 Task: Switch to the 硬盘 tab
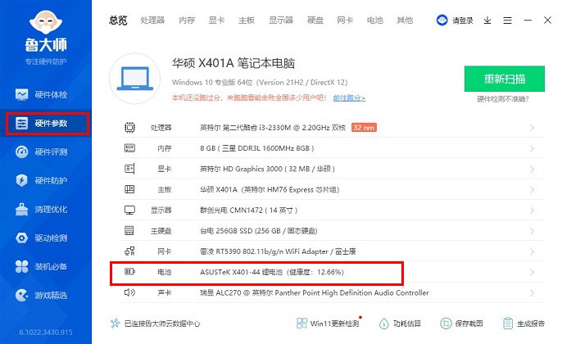pyautogui.click(x=317, y=19)
